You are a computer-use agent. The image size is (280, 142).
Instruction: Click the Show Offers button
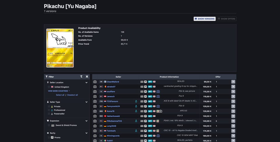227,19
